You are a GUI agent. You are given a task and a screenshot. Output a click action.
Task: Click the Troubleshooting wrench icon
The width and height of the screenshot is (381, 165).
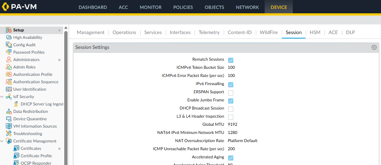9,134
